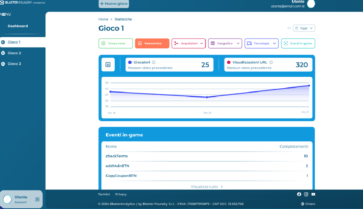This screenshot has height=209, width=363.
Task: Click the Dic 21 chart data point
Action: coord(309,85)
